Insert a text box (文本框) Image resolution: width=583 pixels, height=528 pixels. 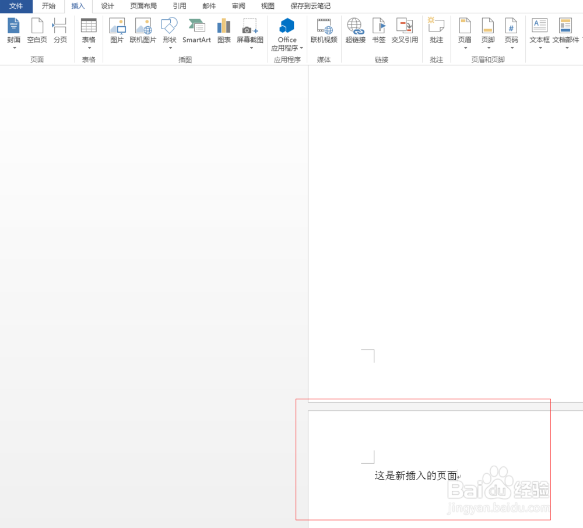point(539,31)
